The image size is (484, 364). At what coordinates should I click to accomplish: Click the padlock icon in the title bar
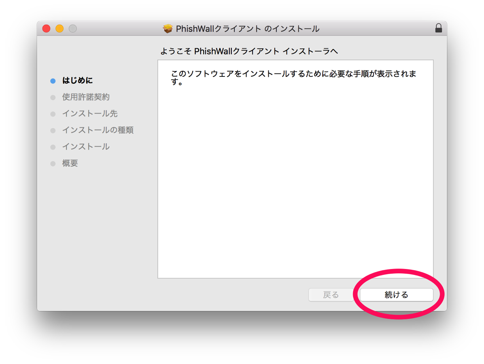(x=438, y=28)
